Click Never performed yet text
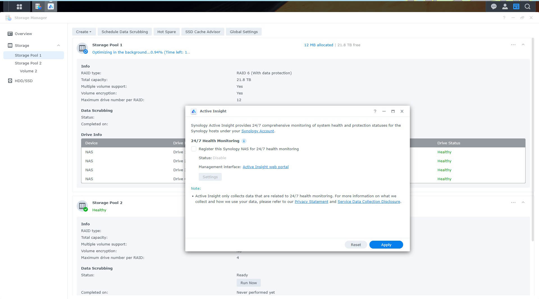This screenshot has height=299, width=539. point(255,292)
